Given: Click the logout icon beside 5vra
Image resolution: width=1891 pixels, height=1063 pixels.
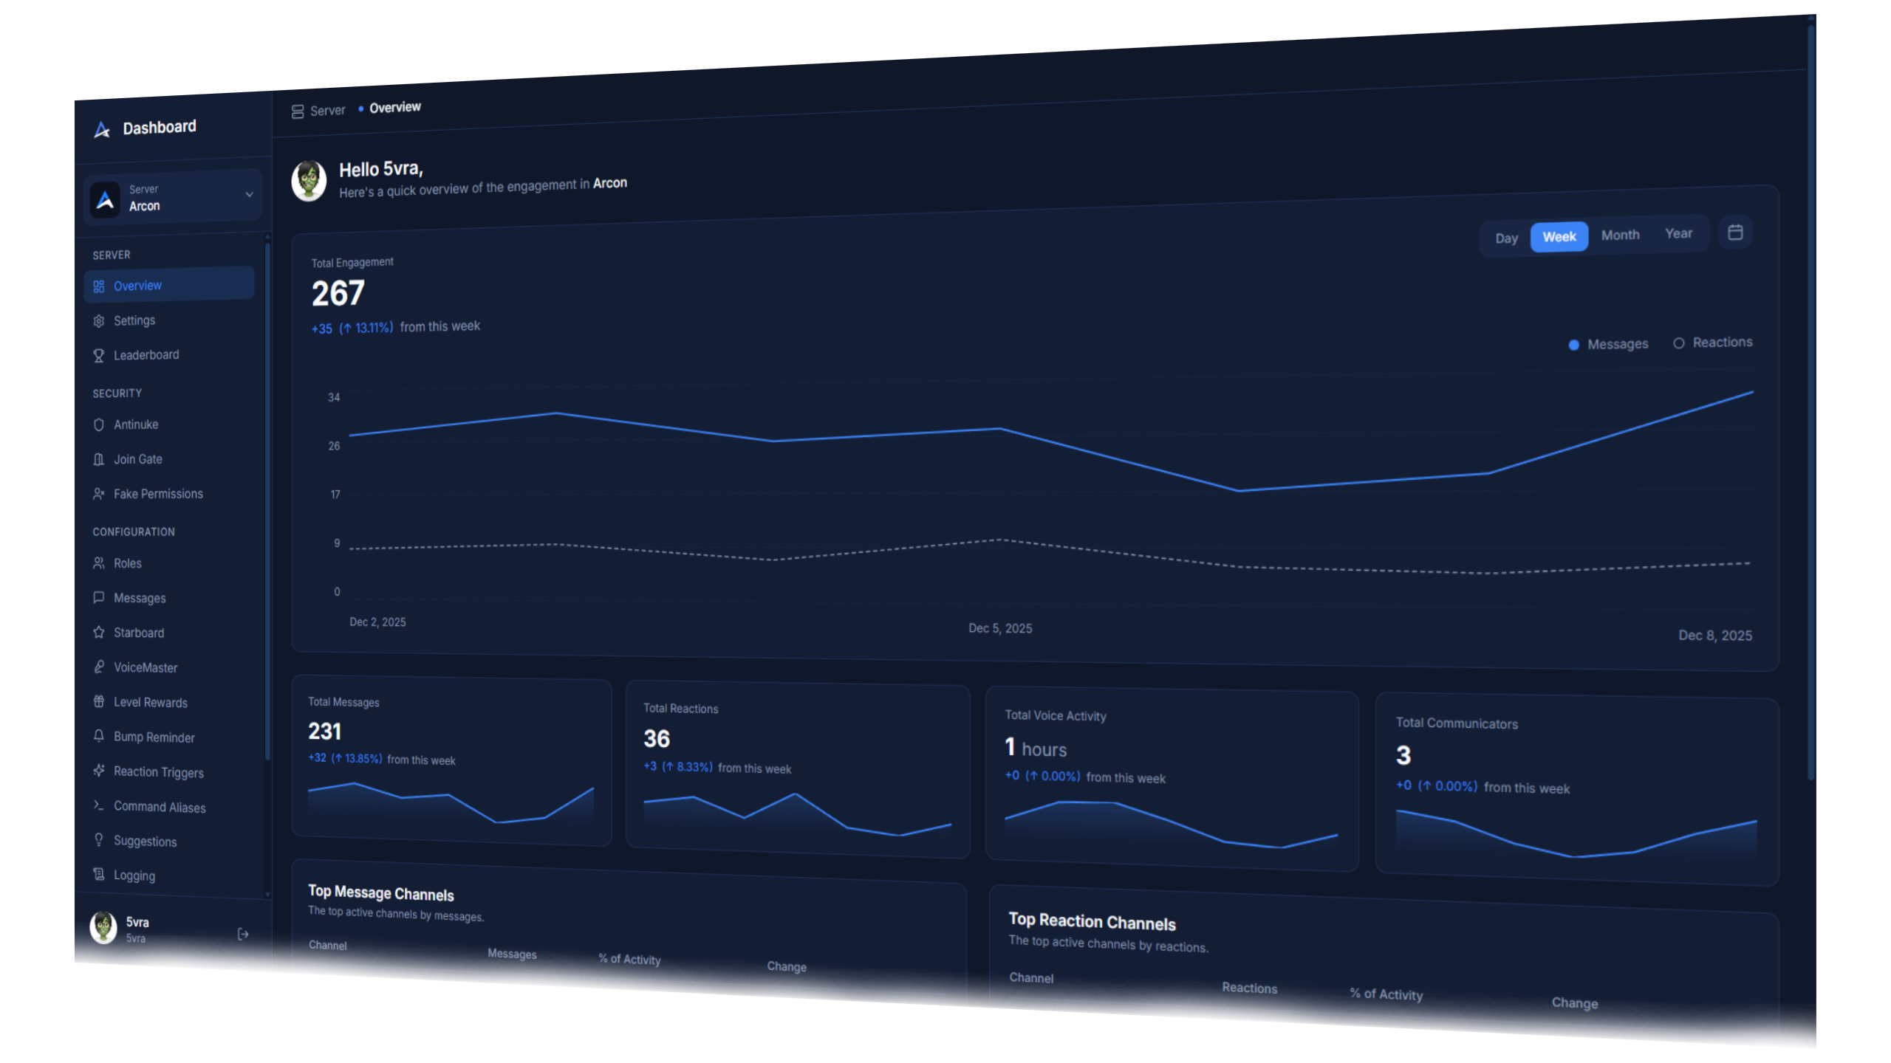Looking at the screenshot, I should pos(242,935).
